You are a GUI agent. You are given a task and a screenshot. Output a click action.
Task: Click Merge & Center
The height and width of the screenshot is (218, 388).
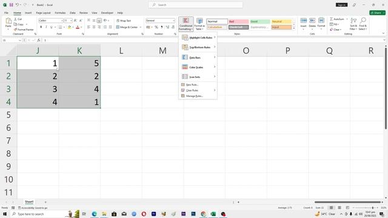[127, 27]
